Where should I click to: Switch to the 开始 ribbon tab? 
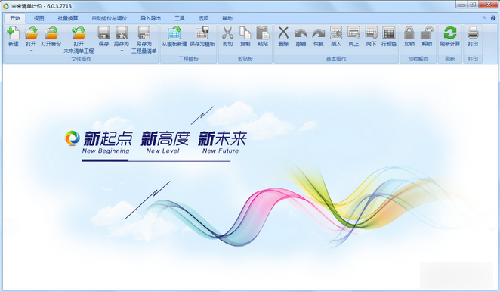click(x=14, y=18)
